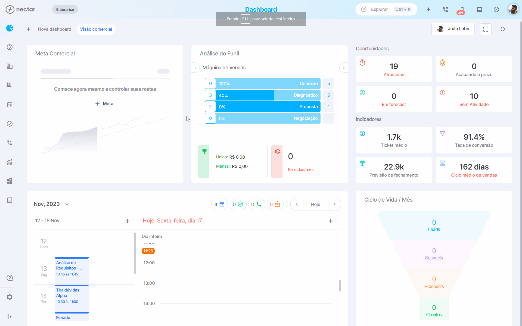Filter calendar by the calls phone chip

point(256,204)
